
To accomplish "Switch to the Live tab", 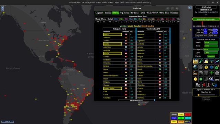I will [167, 13].
